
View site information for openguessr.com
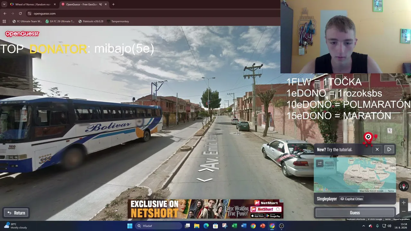(x=30, y=13)
